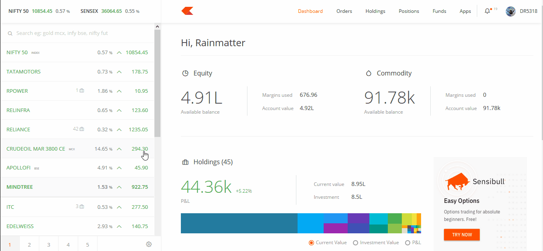The height and width of the screenshot is (251, 543).
Task: Open notifications via the bell icon
Action: [x=488, y=11]
